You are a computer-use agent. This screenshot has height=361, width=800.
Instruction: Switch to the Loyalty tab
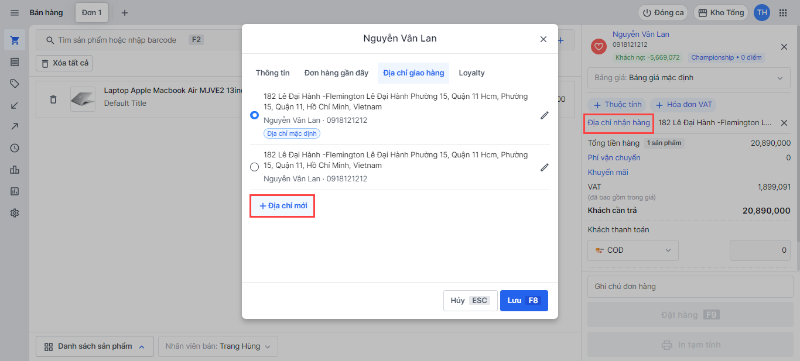pyautogui.click(x=471, y=73)
